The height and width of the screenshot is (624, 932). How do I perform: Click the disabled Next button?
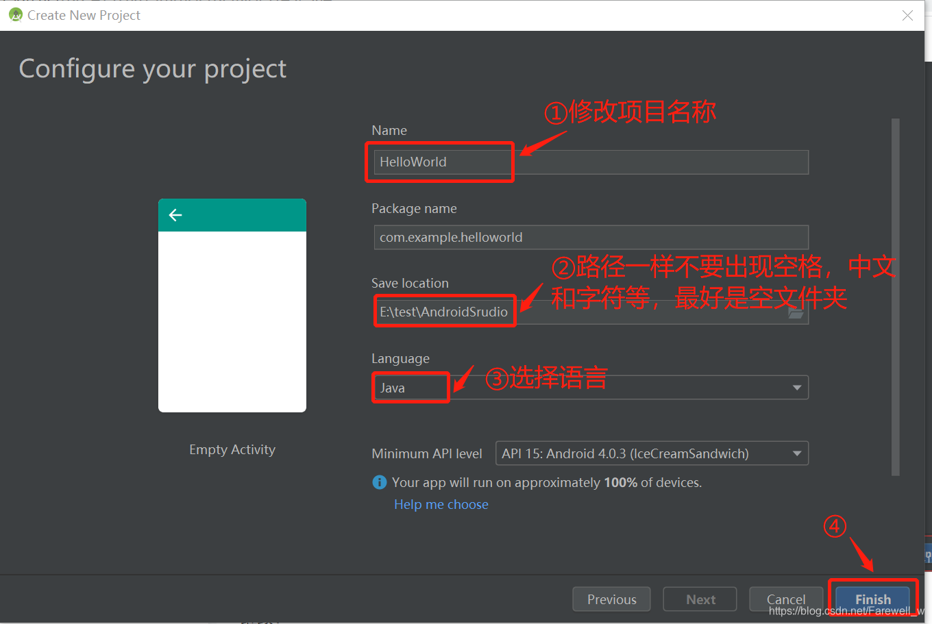click(700, 599)
